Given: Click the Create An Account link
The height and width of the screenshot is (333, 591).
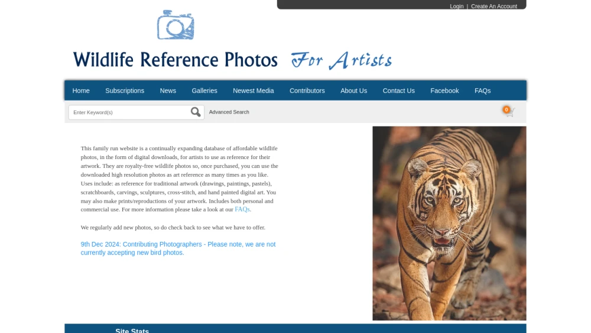Looking at the screenshot, I should (493, 6).
